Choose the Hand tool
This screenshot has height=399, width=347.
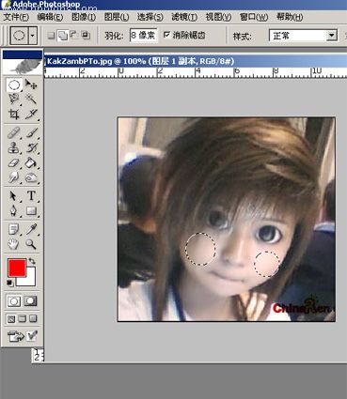(14, 244)
